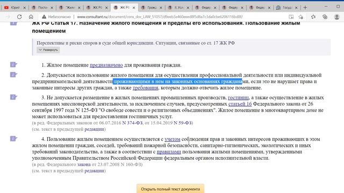The image size is (344, 193).
Task: Click info icon beside paragraph 1
Action: (x=13, y=64)
